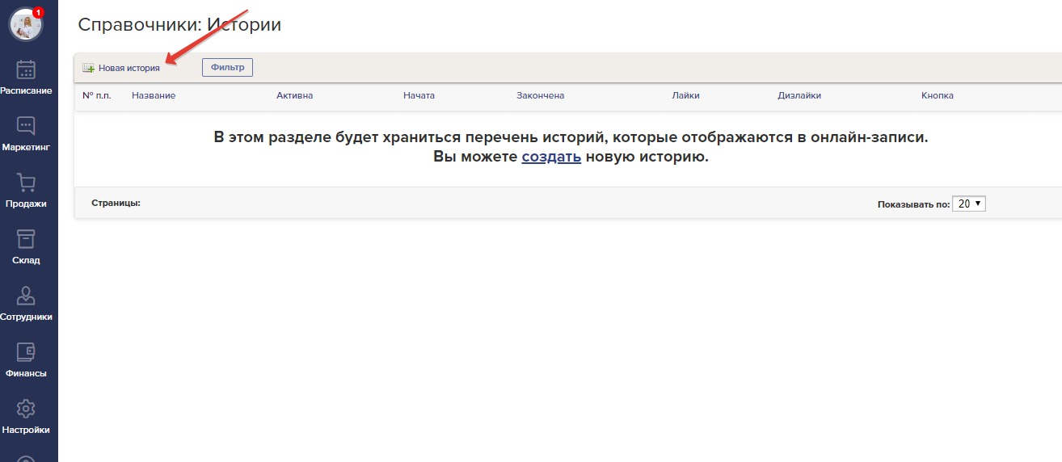Open the Показывать по dropdown
The width and height of the screenshot is (1062, 462).
click(x=969, y=204)
